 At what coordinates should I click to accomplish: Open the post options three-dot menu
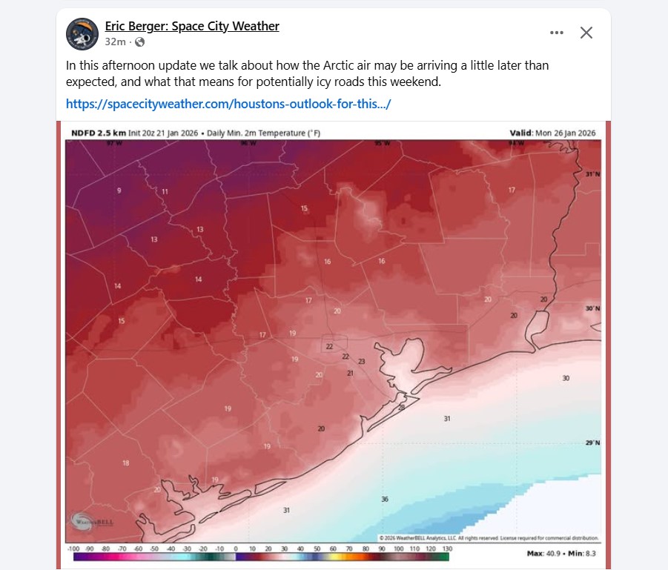[556, 33]
